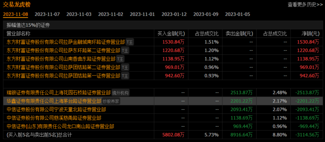Click the 2.17% sell ratio cell
Screen dimensions: 325x142
[280, 101]
